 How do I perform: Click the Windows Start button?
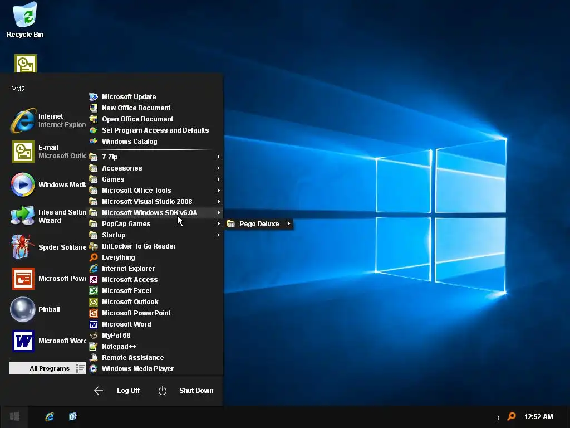14,417
